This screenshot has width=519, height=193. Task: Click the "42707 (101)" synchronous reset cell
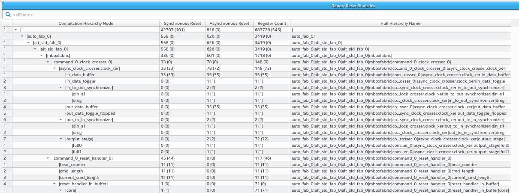pos(182,30)
